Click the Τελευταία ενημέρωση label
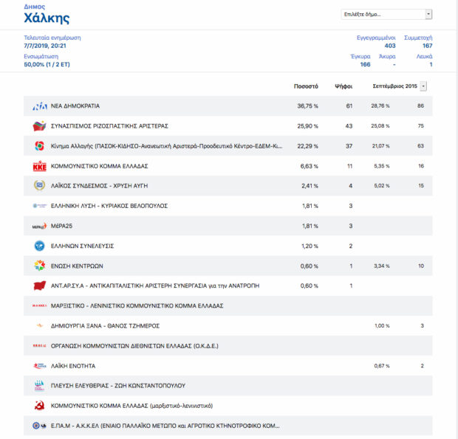Viewport: 458px width, 439px height. (52, 38)
